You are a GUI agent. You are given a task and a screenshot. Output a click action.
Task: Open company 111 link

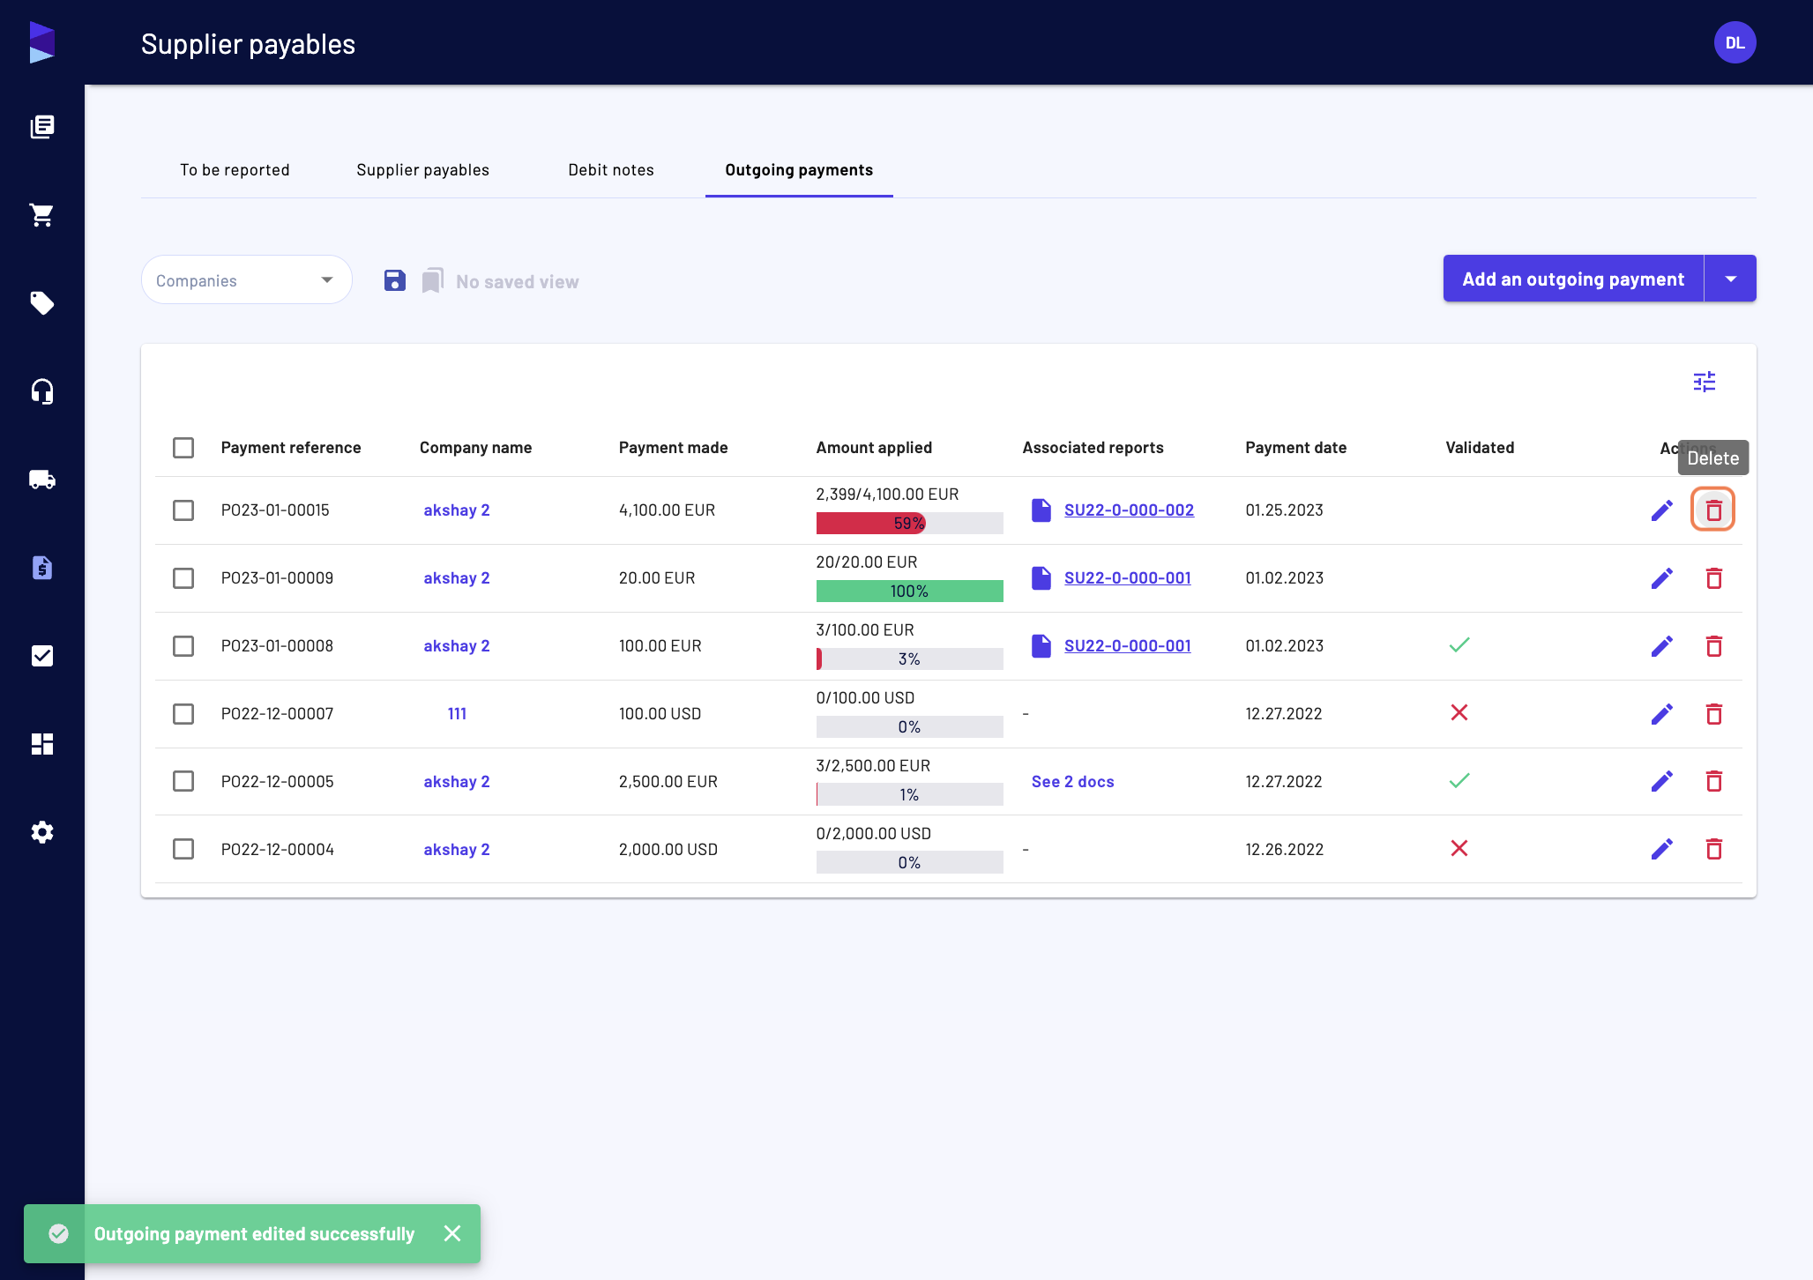pyautogui.click(x=457, y=714)
